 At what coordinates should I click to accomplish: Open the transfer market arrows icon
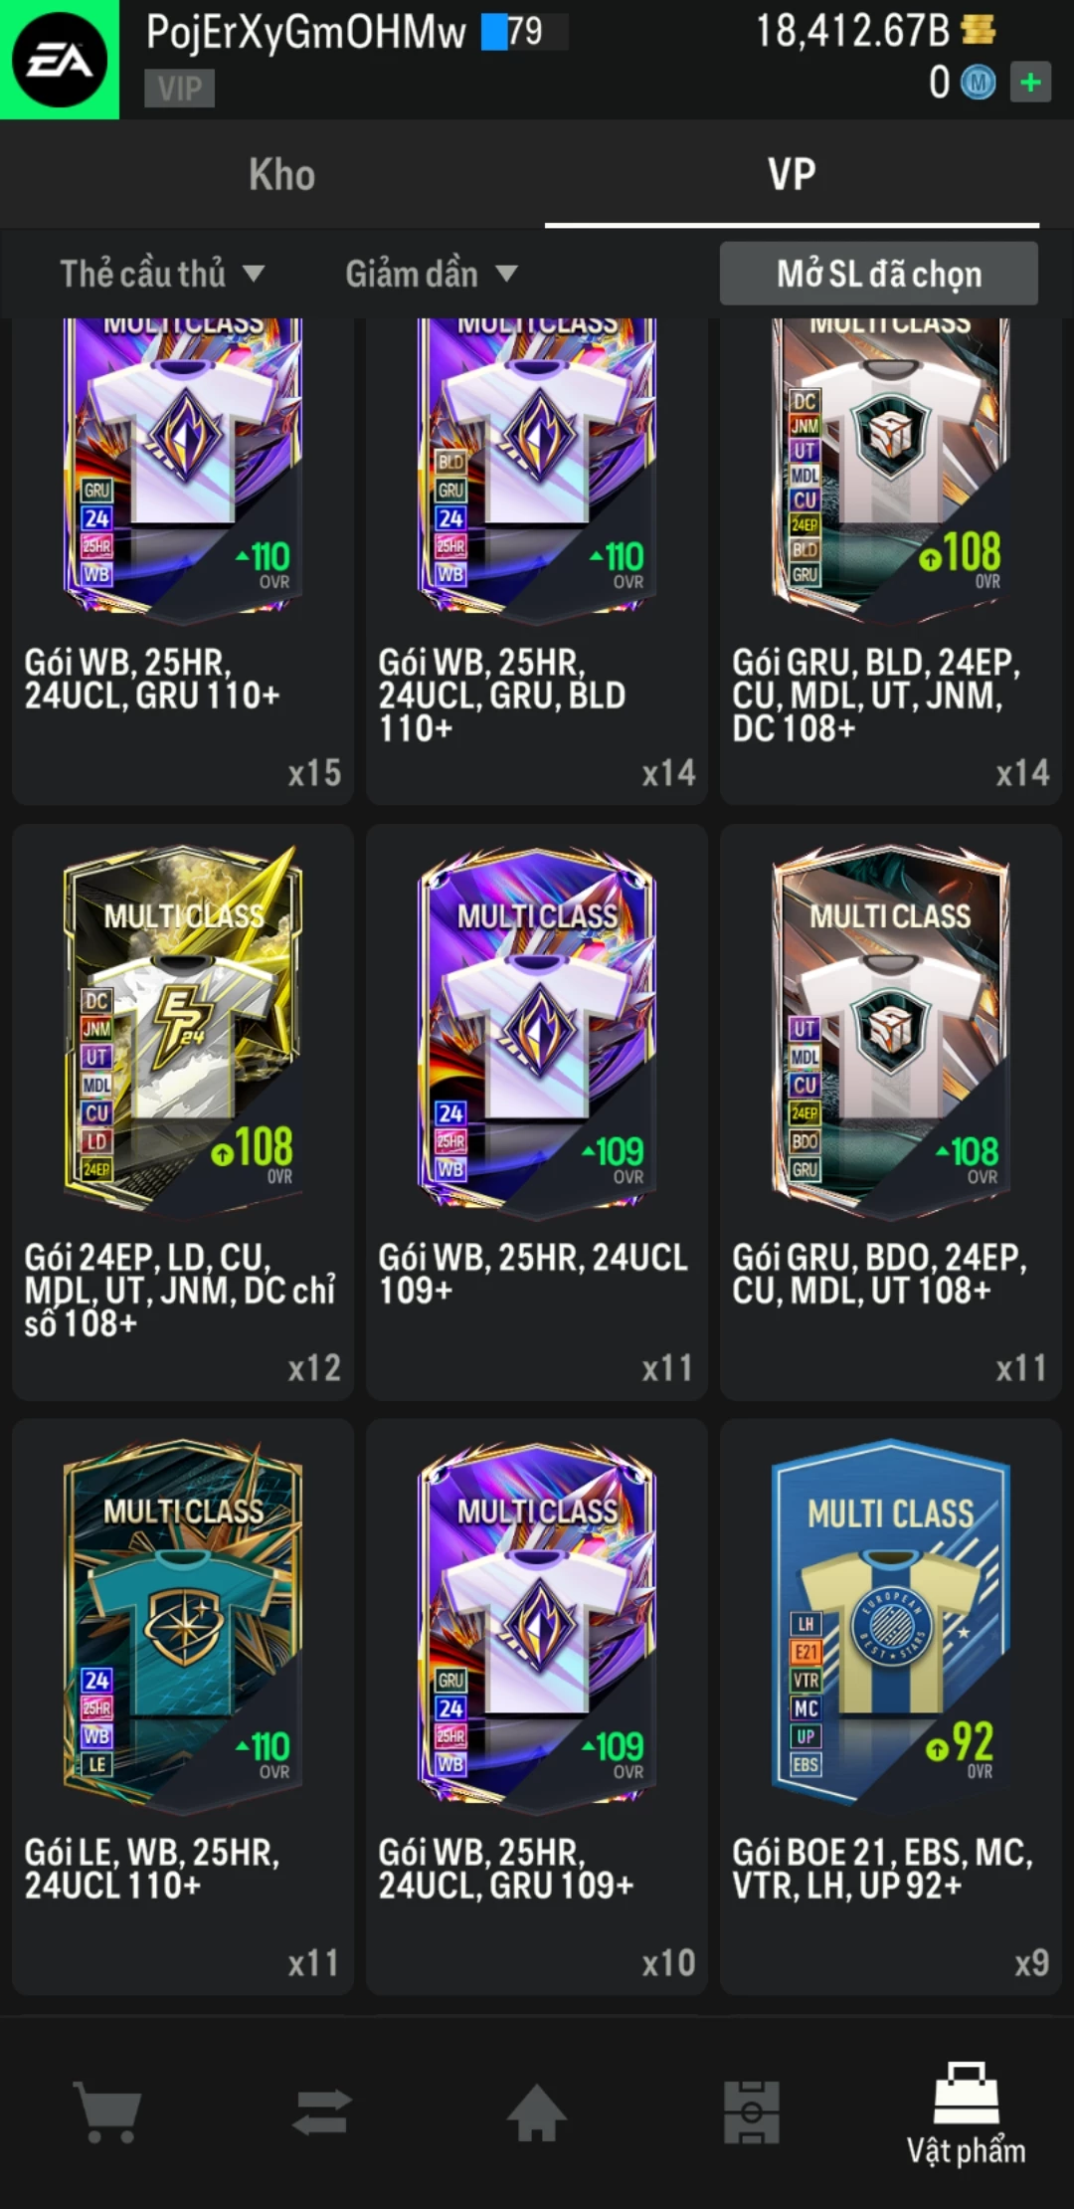click(x=322, y=2111)
